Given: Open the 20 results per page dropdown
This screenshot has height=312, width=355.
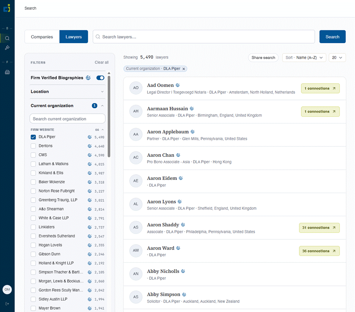Looking at the screenshot, I should point(337,58).
